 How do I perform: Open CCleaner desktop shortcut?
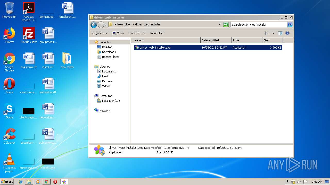pyautogui.click(x=9, y=136)
